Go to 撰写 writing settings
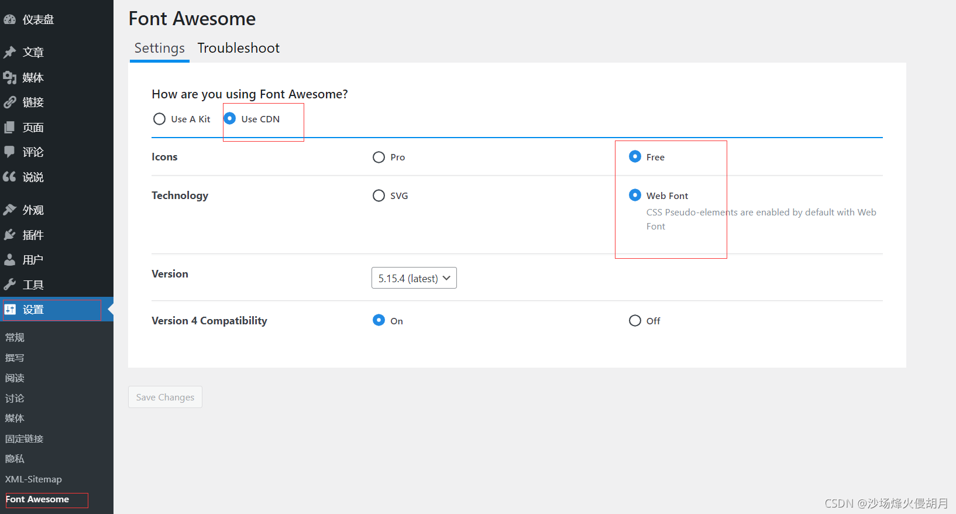This screenshot has width=956, height=514. click(15, 358)
